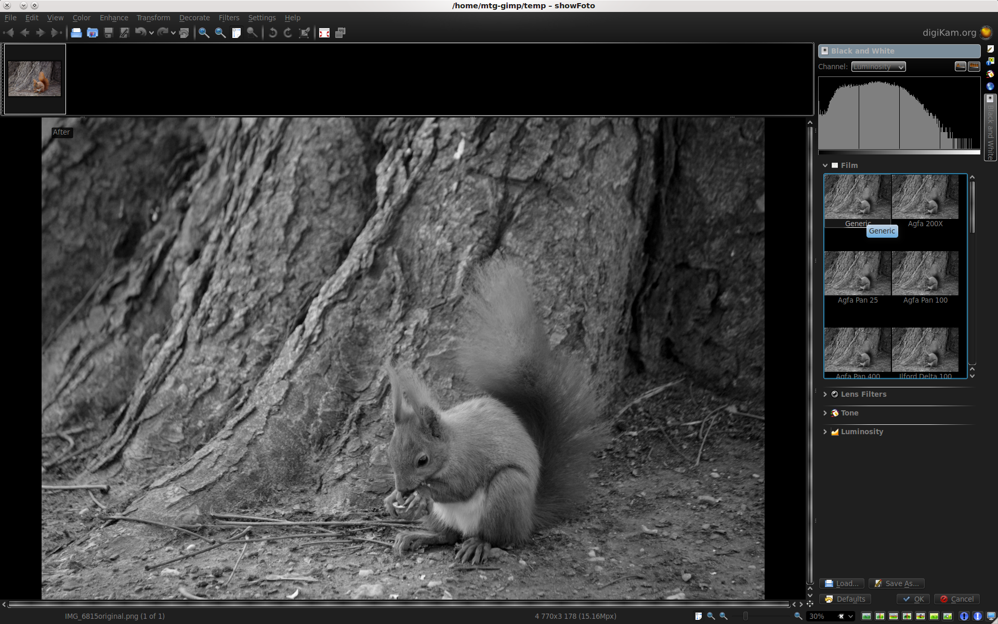Open the Channel Luminosity dropdown
Viewport: 998px width, 624px height.
[878, 67]
